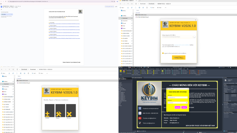Select the Repair tile in installer
This screenshot has height=133, width=237.
tap(60, 111)
